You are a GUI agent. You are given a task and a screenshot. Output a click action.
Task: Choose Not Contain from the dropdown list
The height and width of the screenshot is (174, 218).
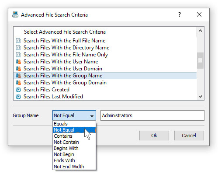point(74,142)
